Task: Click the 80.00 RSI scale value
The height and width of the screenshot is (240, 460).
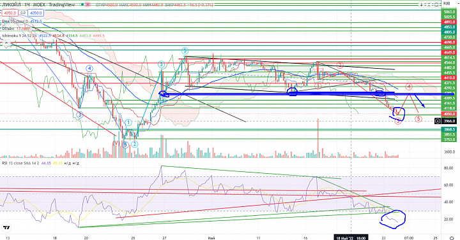Action: (448, 168)
